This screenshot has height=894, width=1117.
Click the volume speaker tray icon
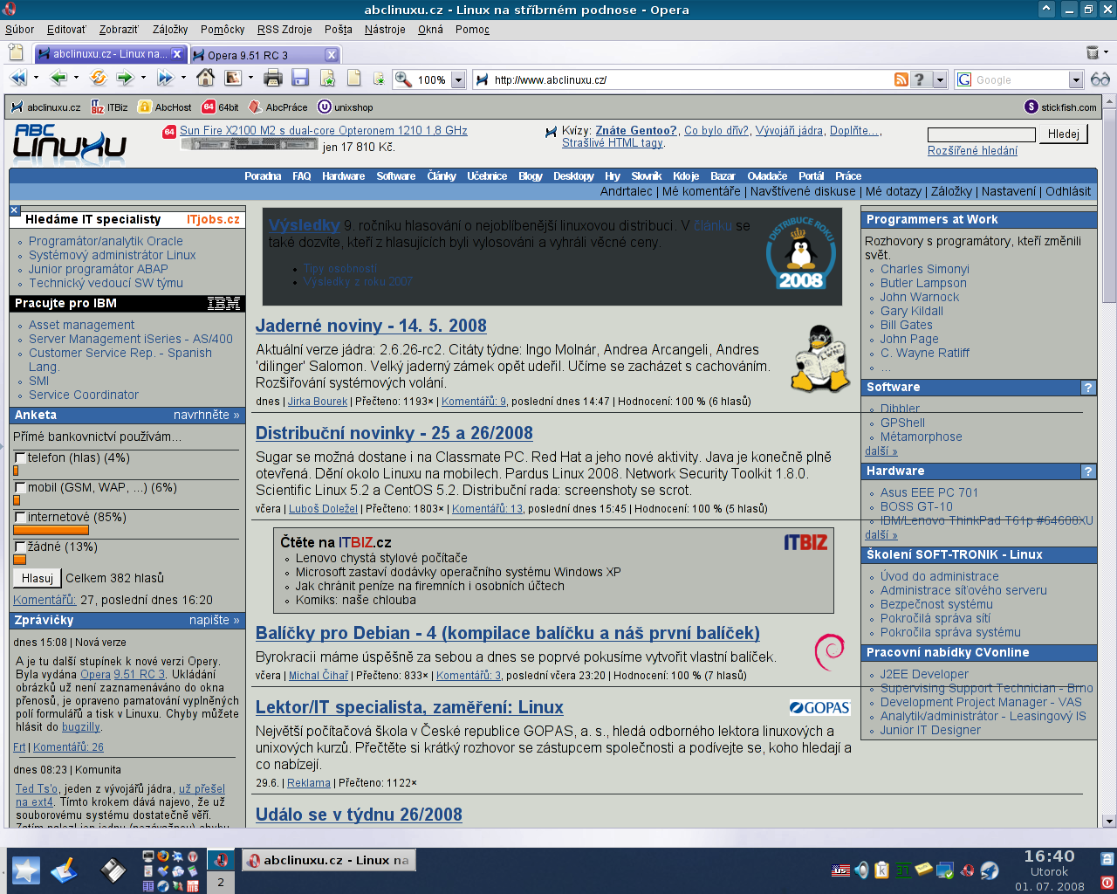[x=861, y=870]
